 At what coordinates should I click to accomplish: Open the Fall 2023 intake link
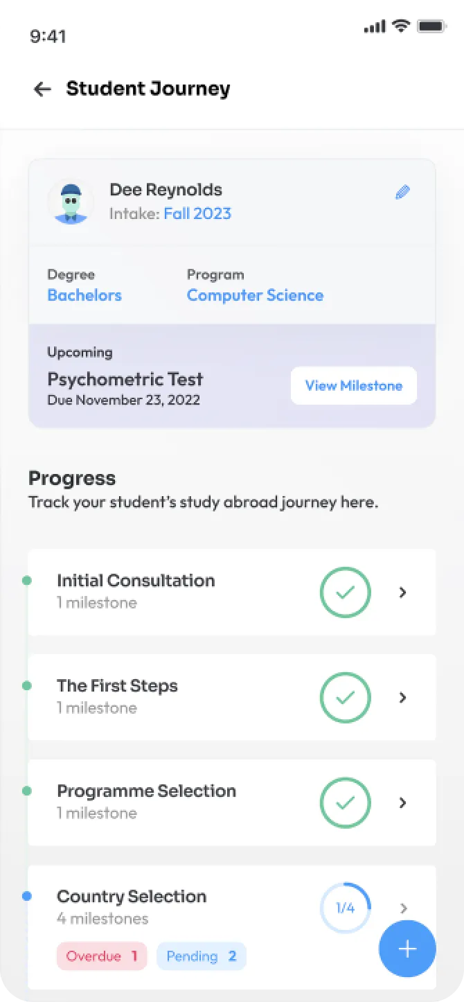click(x=197, y=213)
